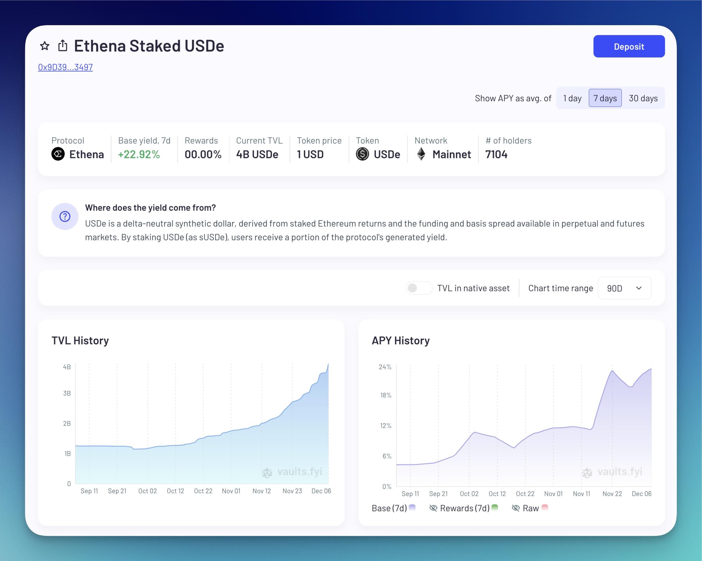
Task: Click the question mark help icon
Action: [x=65, y=216]
